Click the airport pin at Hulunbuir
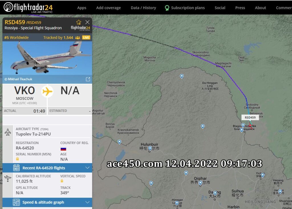292x209 pixels. tap(150, 148)
